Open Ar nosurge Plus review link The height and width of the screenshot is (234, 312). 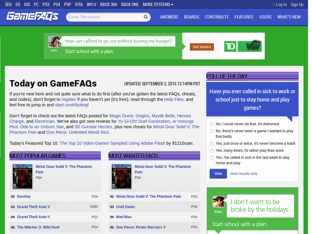point(101,124)
